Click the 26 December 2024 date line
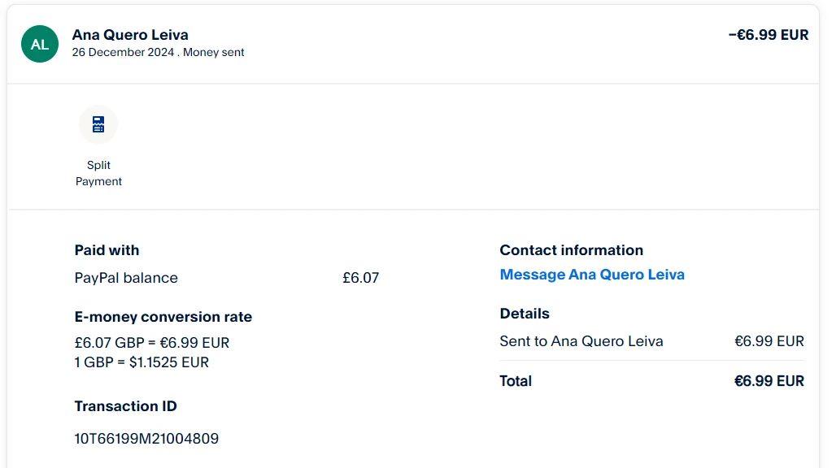The image size is (836, 468). pos(158,53)
